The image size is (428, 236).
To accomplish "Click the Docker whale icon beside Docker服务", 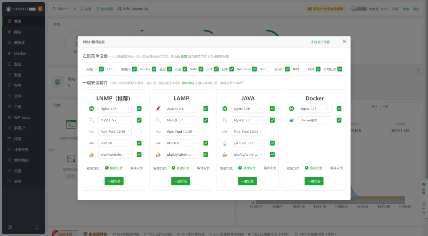I will click(x=291, y=120).
